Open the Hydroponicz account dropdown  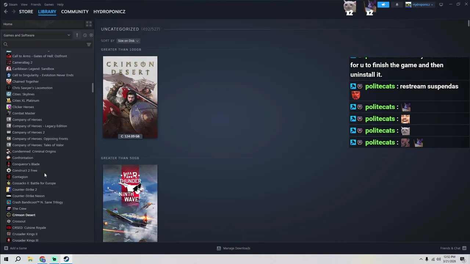419,5
